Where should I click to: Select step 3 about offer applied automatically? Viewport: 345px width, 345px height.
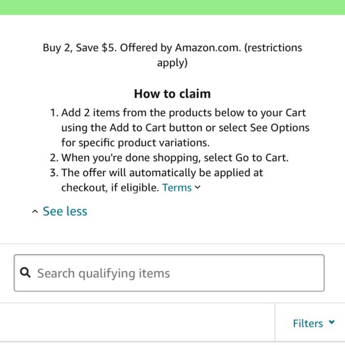coord(156,180)
